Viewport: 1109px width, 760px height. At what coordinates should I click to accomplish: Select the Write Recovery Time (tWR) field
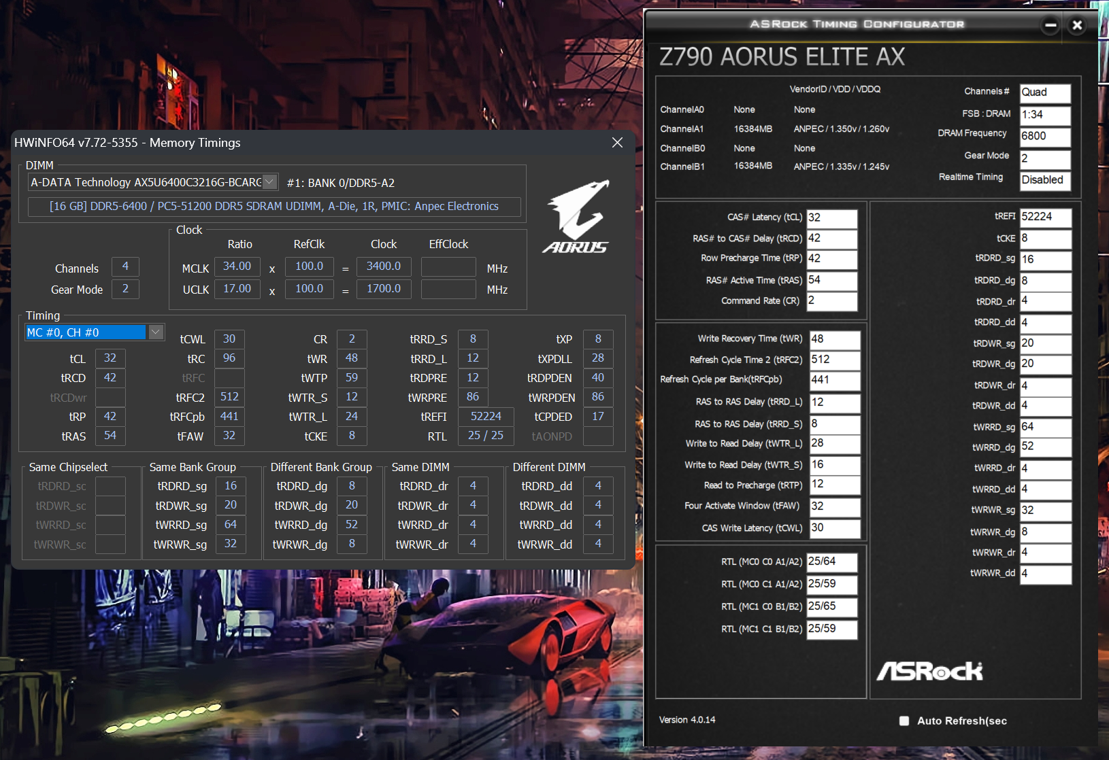pyautogui.click(x=835, y=340)
